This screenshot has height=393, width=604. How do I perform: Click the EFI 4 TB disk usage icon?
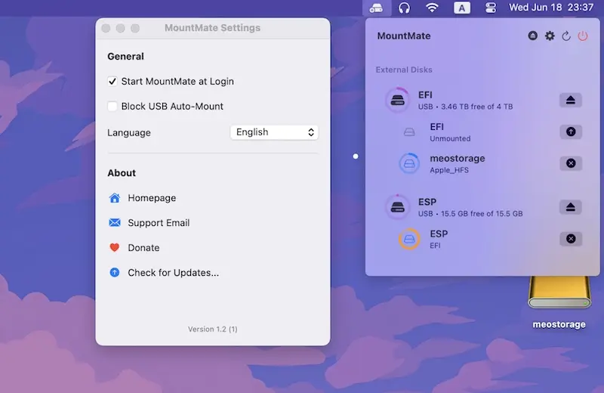397,101
